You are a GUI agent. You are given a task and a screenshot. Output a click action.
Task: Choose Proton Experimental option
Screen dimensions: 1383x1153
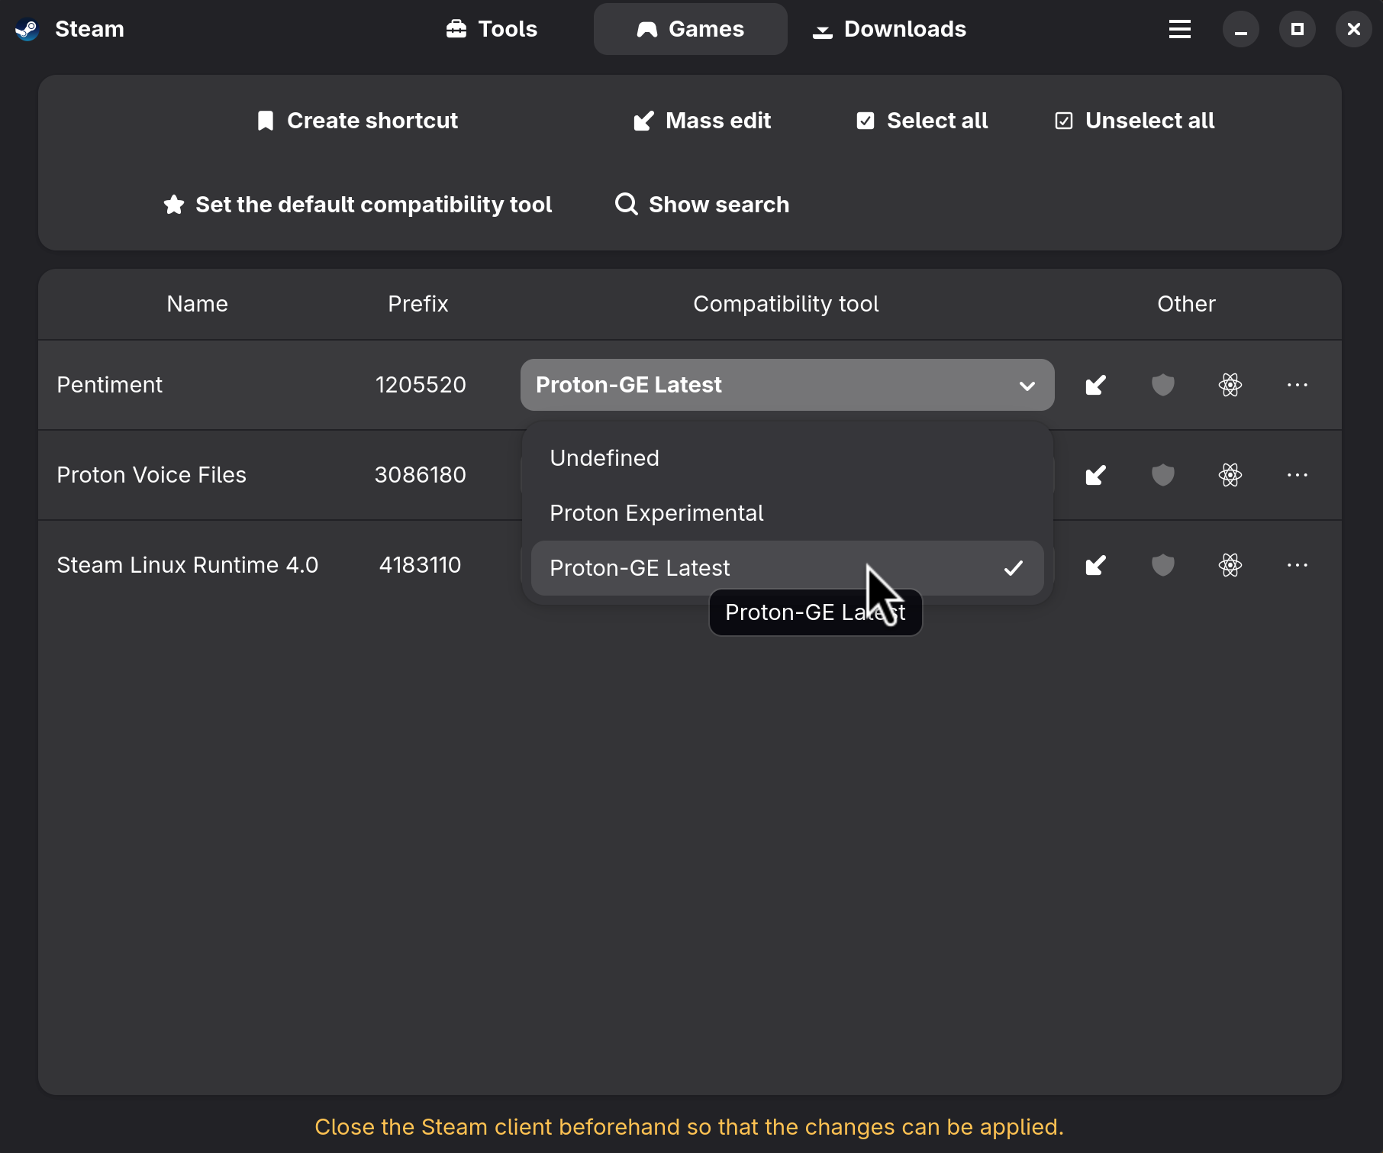(788, 513)
